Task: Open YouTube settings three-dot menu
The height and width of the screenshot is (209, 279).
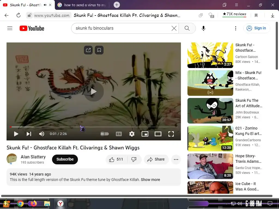Action: coord(236,28)
